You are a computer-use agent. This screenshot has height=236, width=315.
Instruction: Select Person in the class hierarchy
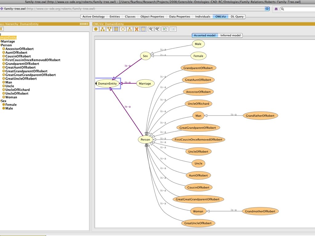click(x=6, y=45)
